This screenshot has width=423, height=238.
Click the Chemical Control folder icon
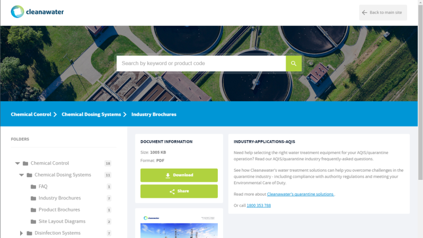tap(25, 163)
